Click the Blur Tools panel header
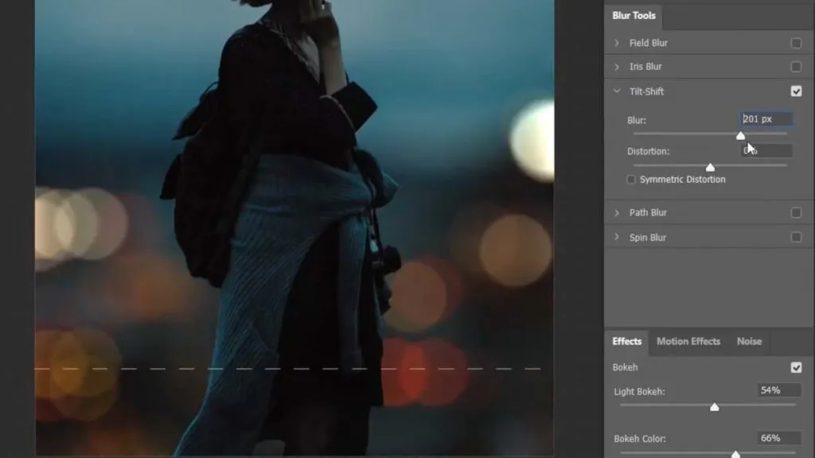 pos(633,15)
